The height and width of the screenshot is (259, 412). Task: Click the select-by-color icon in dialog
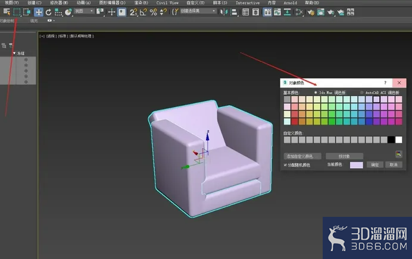point(398,154)
